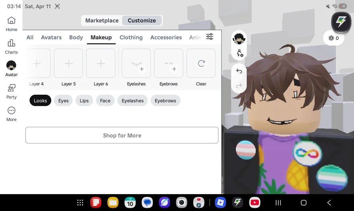Open the Accessories category tab
The image size is (354, 211).
click(166, 37)
